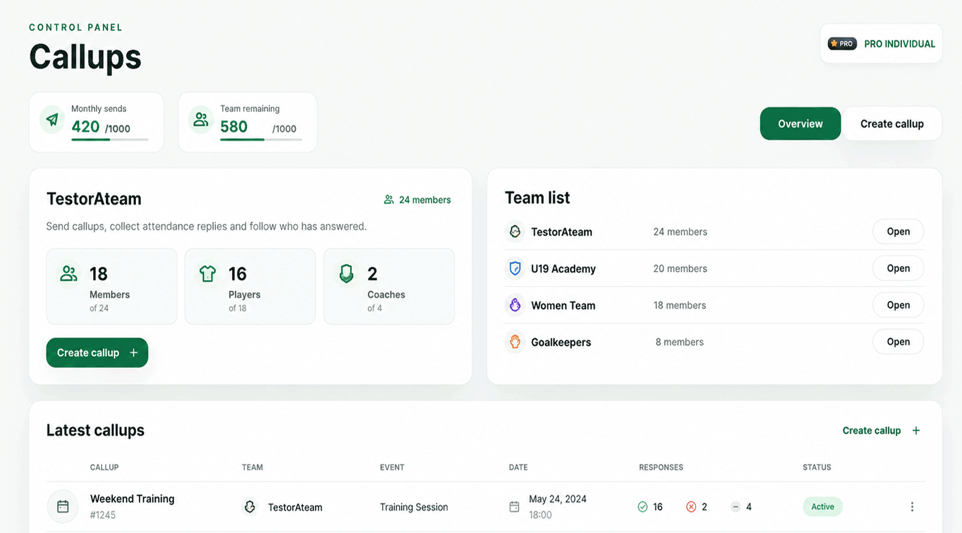Click the paper plane Monthly sends icon
Image resolution: width=962 pixels, height=533 pixels.
[x=53, y=119]
